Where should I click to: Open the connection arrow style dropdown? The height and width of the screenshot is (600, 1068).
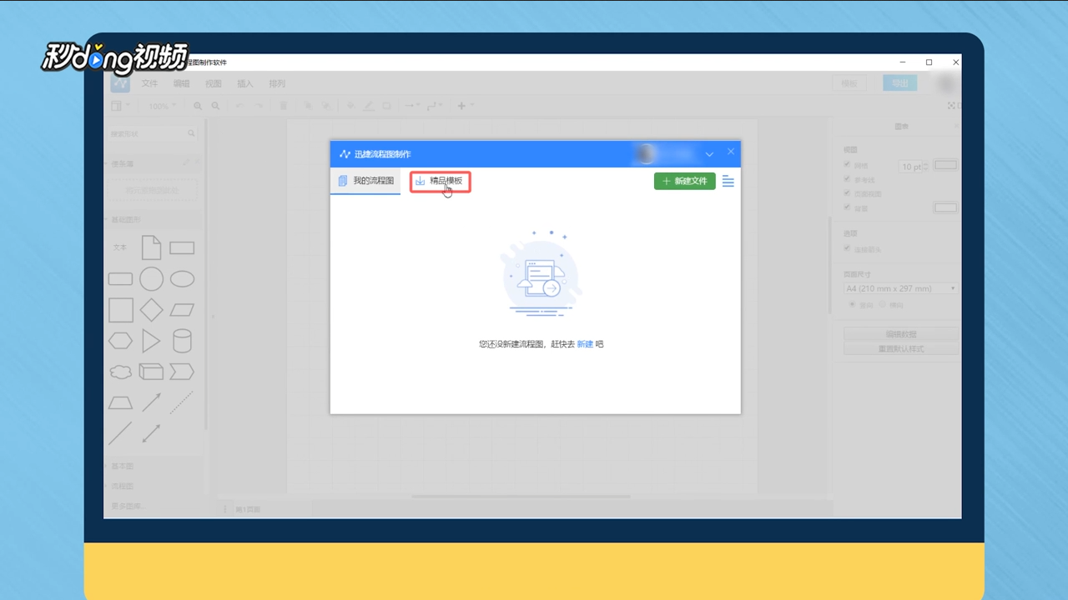[412, 106]
